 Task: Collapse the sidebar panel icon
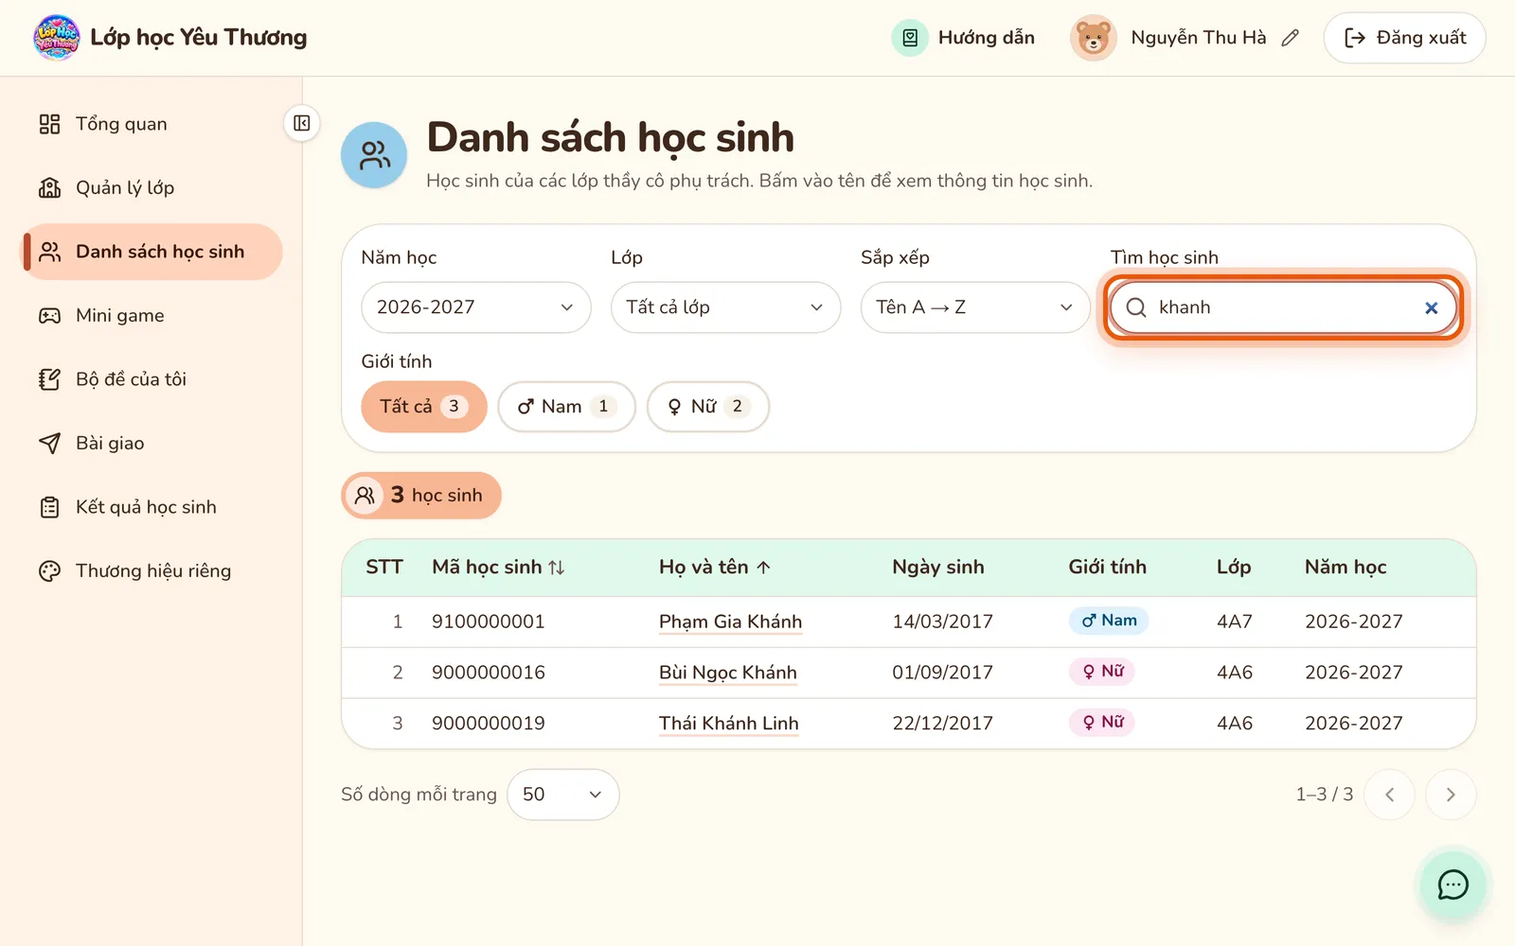tap(302, 123)
